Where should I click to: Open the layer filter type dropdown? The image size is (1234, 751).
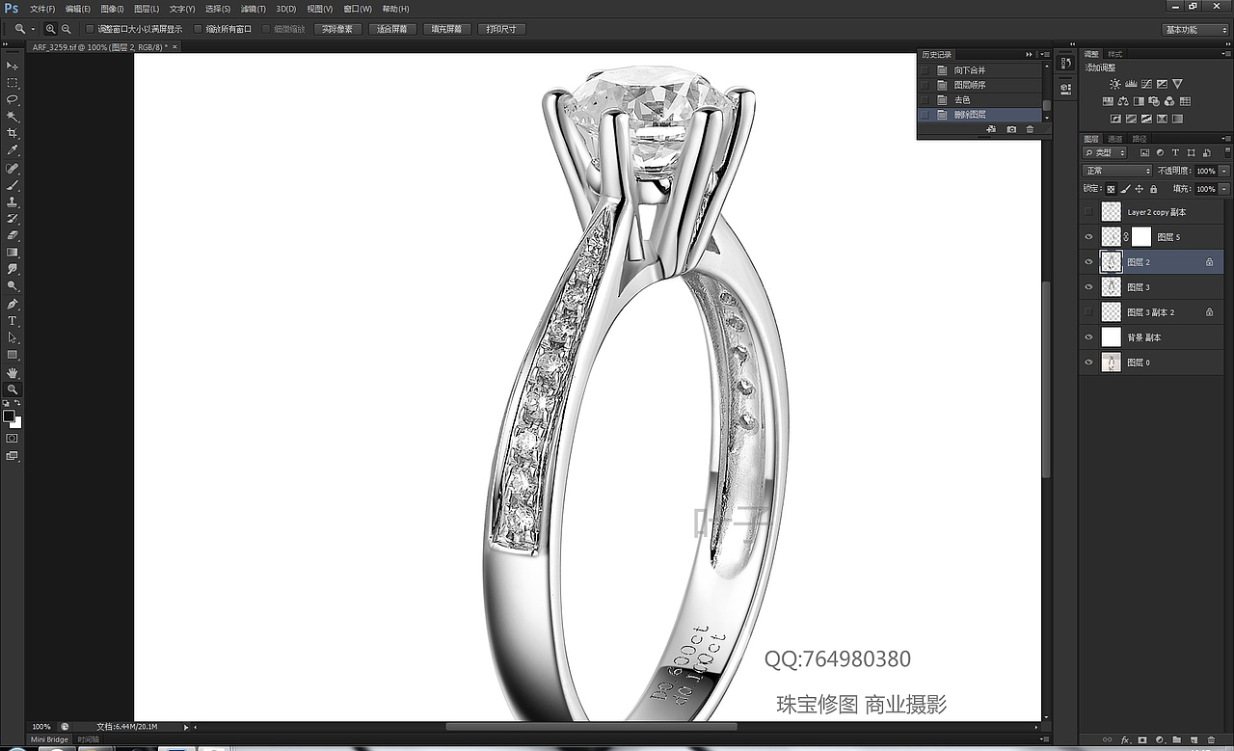pyautogui.click(x=1105, y=152)
